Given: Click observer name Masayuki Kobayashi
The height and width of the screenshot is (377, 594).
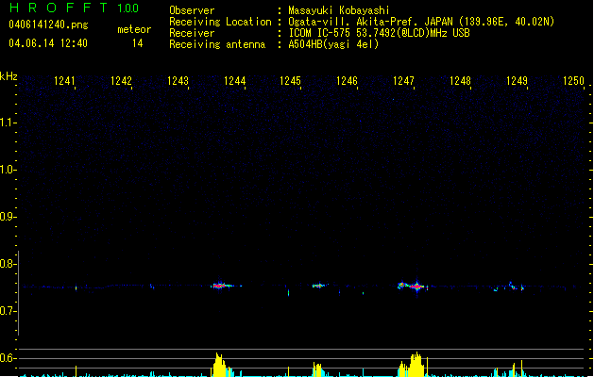Looking at the screenshot, I should (339, 10).
